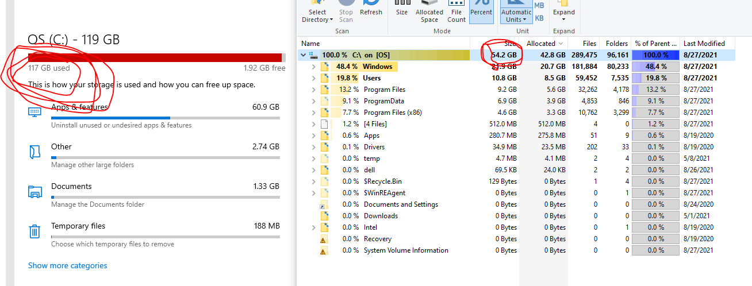Click the Drivers row folder icon
752x286 pixels.
[324, 147]
